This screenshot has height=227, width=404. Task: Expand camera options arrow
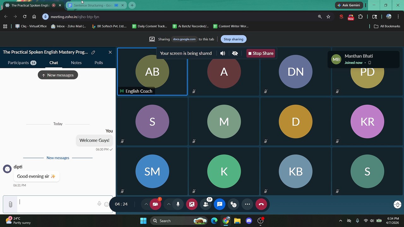point(146,204)
